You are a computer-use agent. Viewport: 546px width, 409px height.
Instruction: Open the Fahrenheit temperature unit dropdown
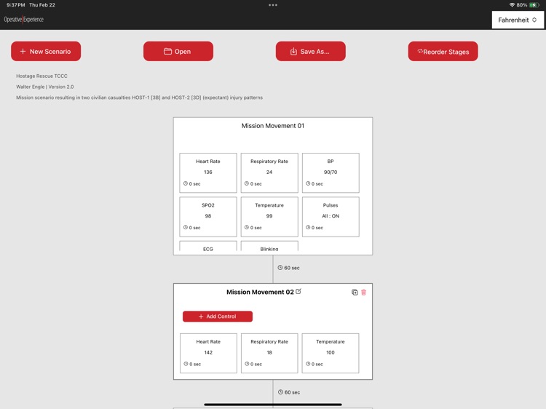518,20
